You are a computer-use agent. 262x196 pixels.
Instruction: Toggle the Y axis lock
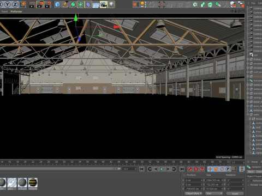7,4
